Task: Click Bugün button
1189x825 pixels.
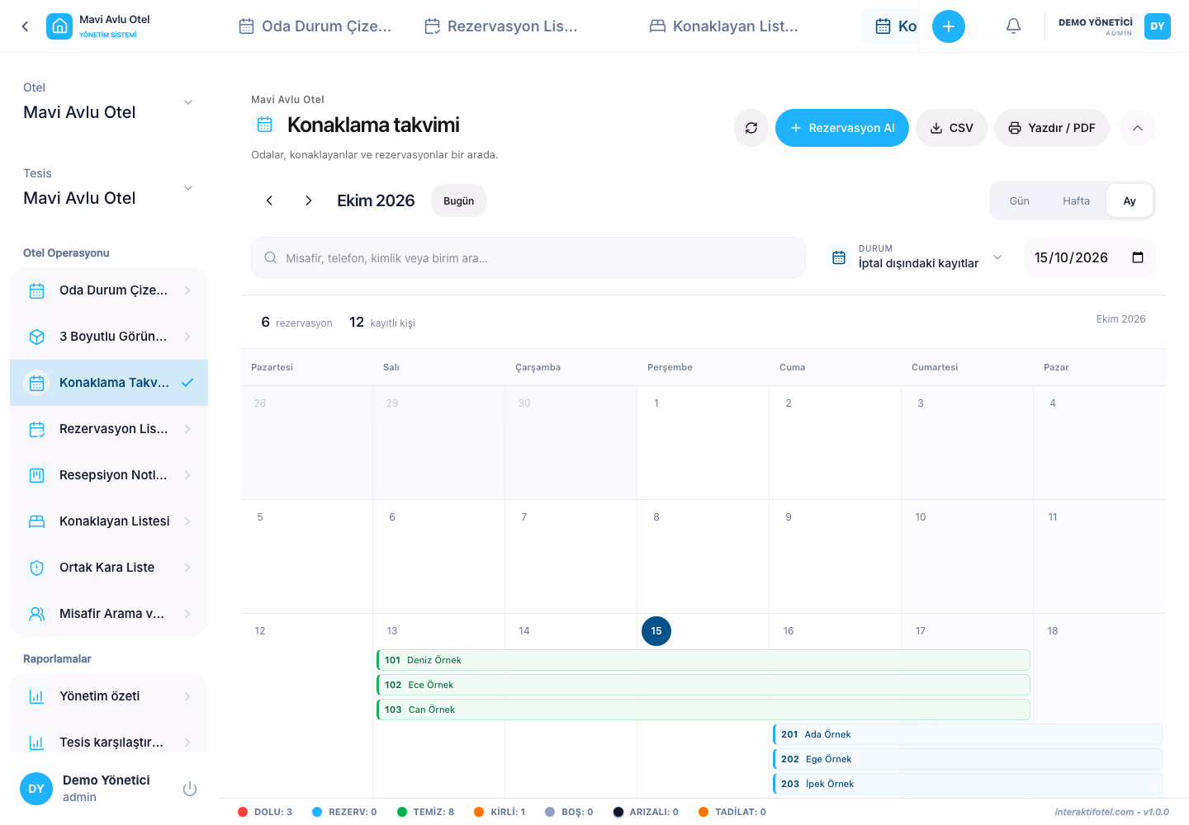Action: coord(458,200)
